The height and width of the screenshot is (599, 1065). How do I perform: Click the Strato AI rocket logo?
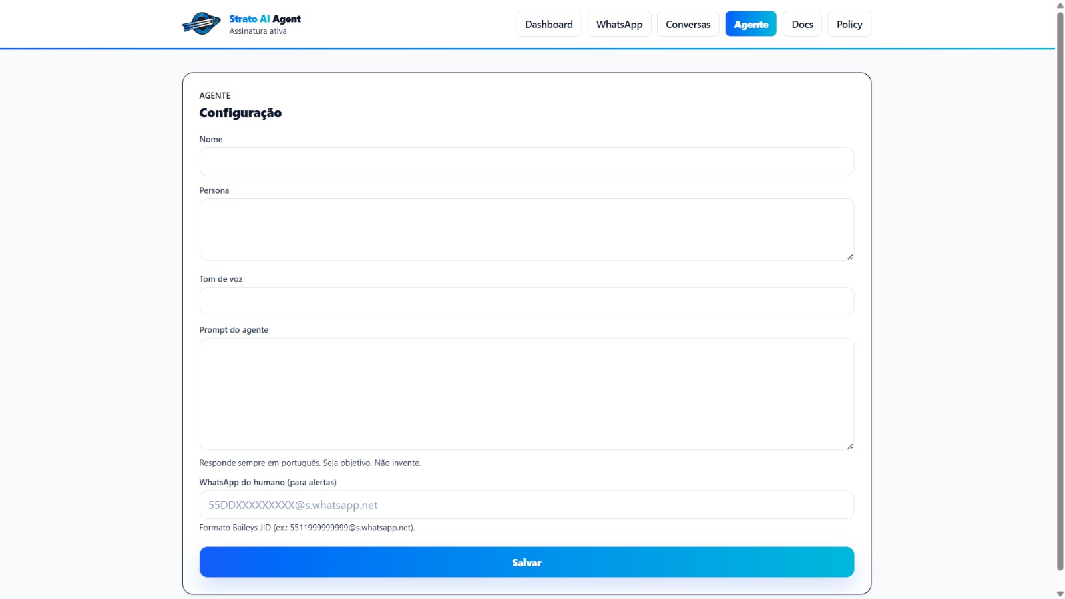(201, 24)
